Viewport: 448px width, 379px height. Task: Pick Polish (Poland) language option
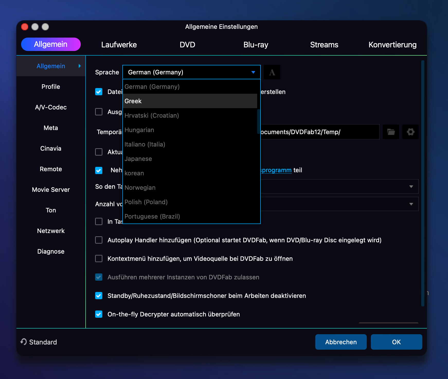(x=190, y=202)
